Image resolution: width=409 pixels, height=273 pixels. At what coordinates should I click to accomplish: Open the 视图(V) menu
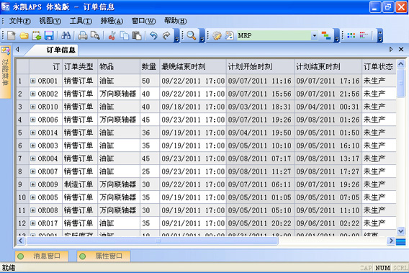point(50,21)
